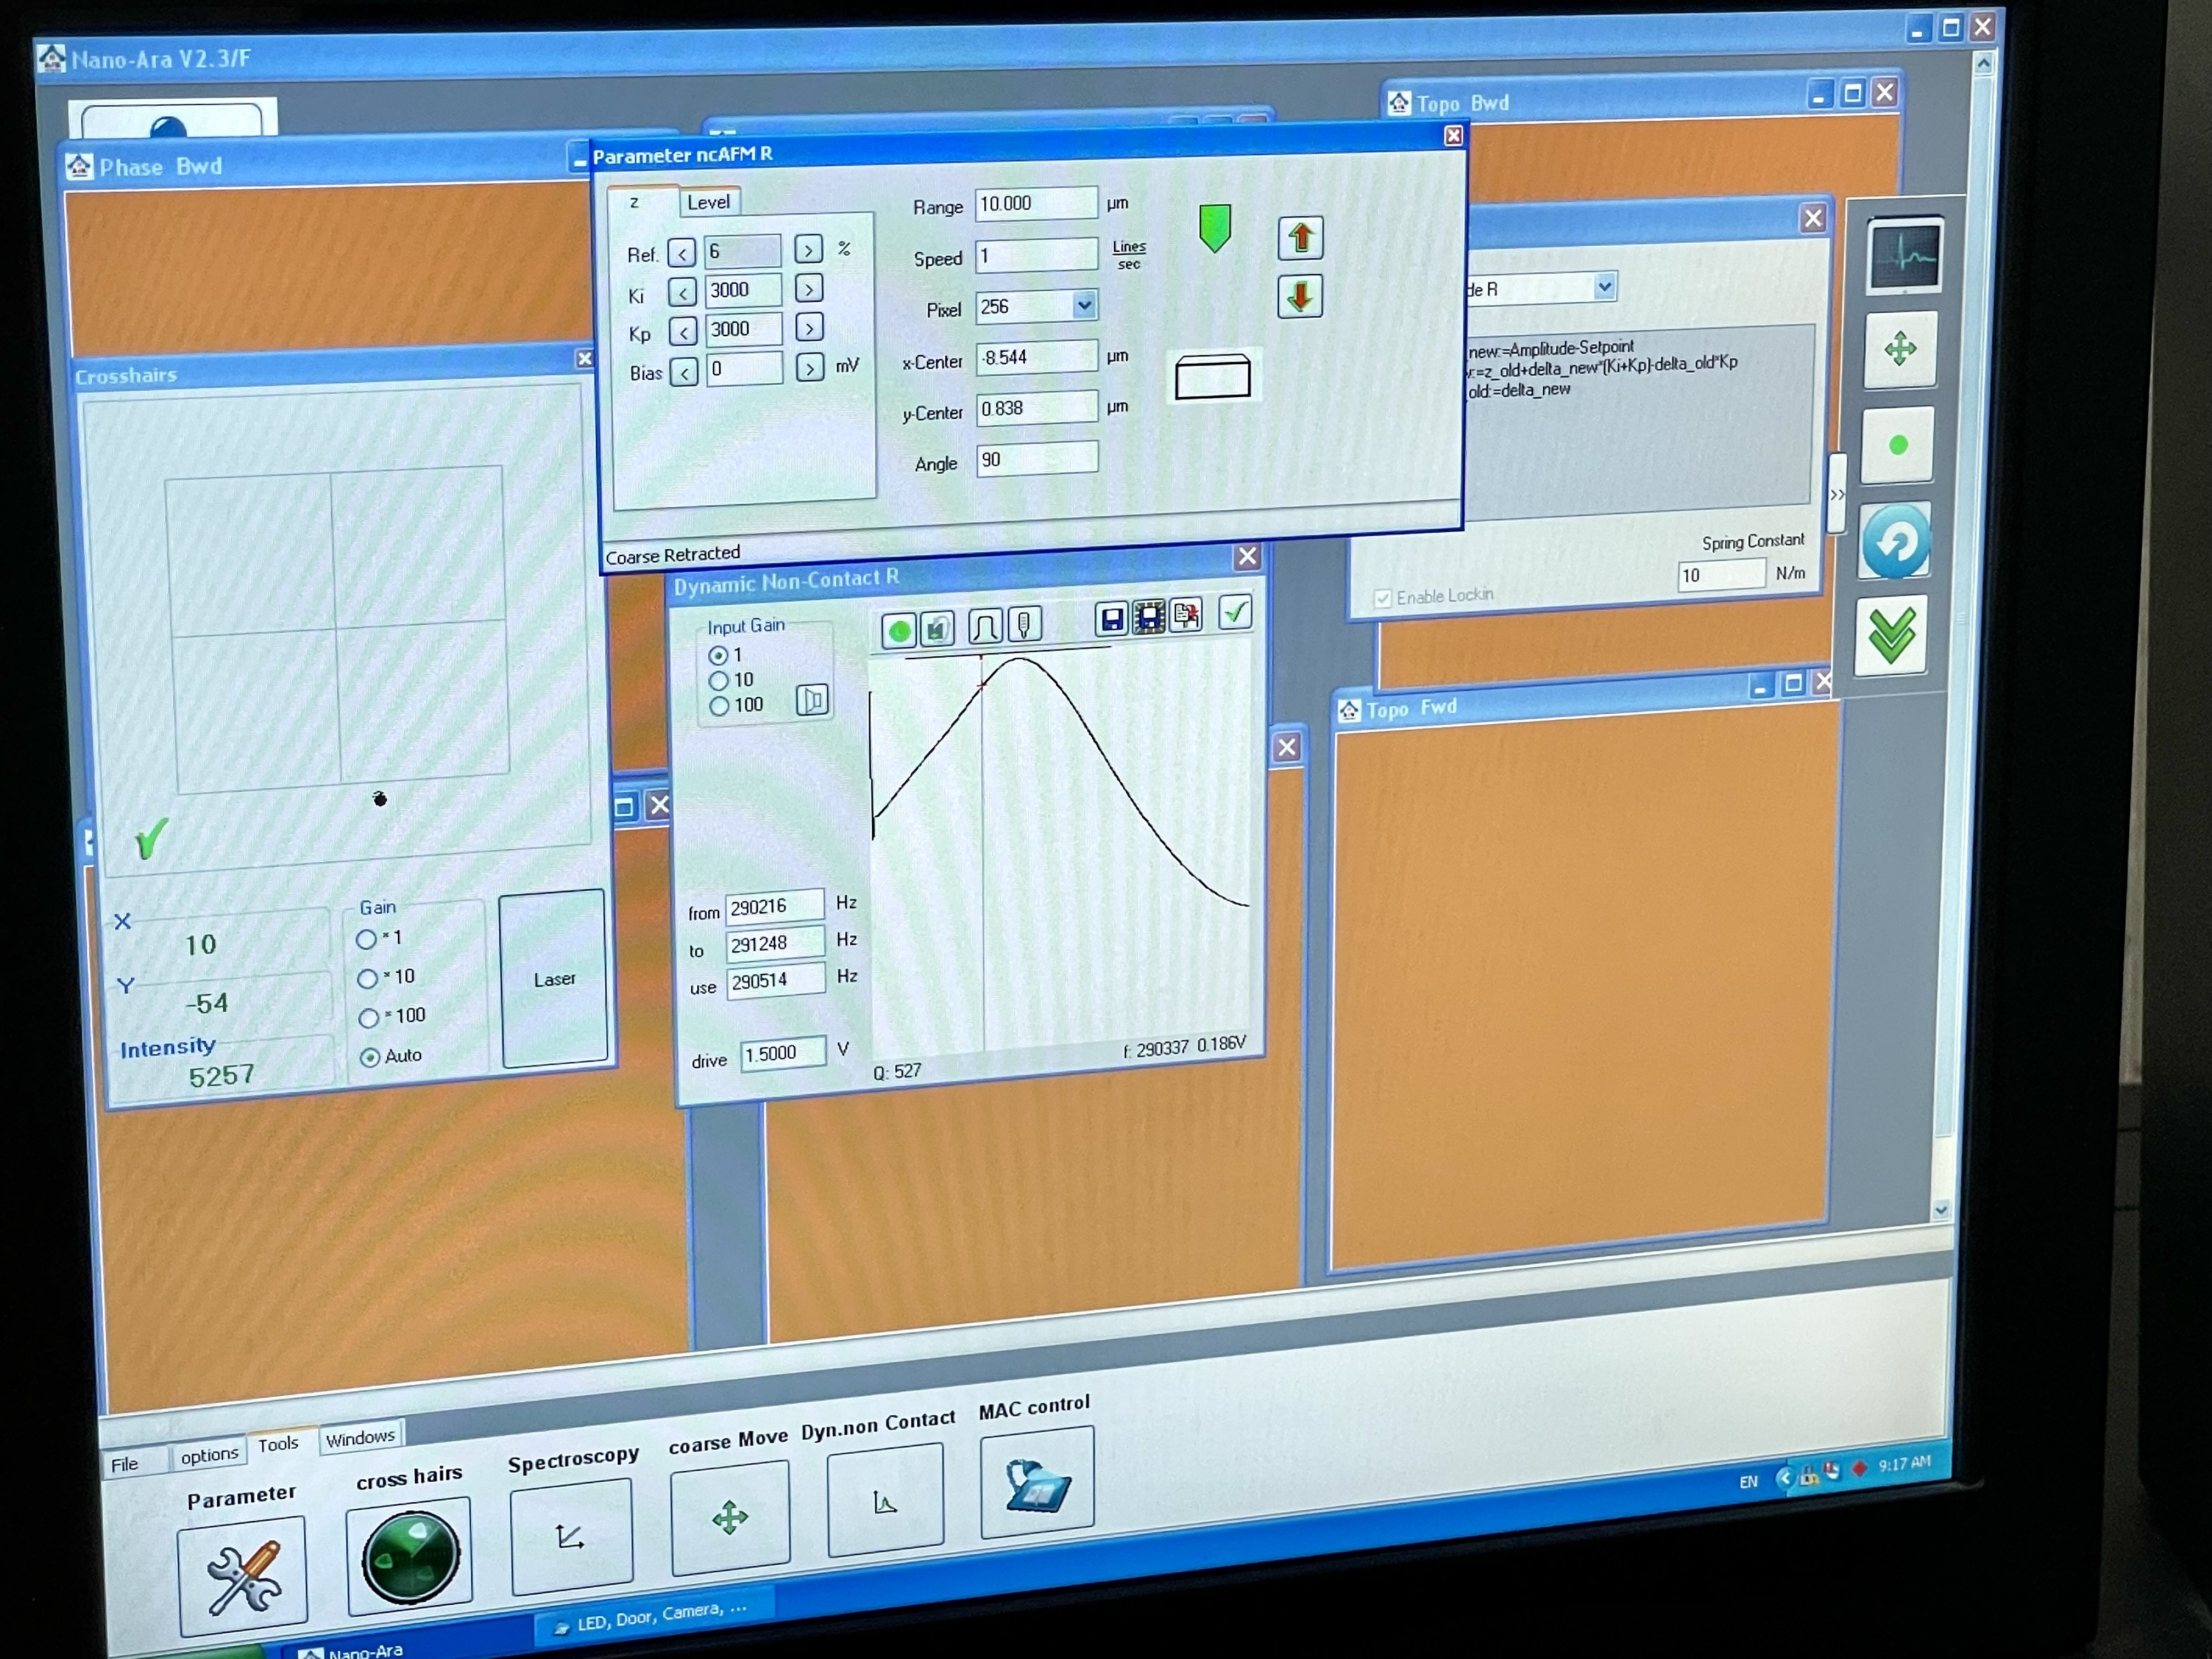Toggle the Enable Lockin checkbox
2212x1659 pixels.
click(x=1383, y=598)
